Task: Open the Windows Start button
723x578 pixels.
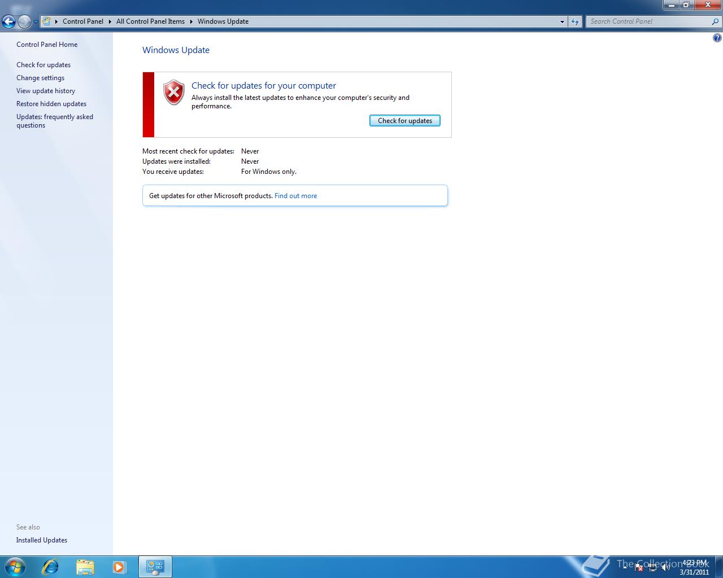Action: [15, 567]
